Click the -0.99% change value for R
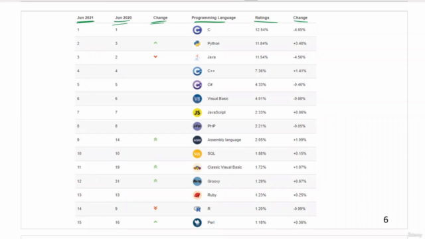Screen dimensions: 425x239 299,209
